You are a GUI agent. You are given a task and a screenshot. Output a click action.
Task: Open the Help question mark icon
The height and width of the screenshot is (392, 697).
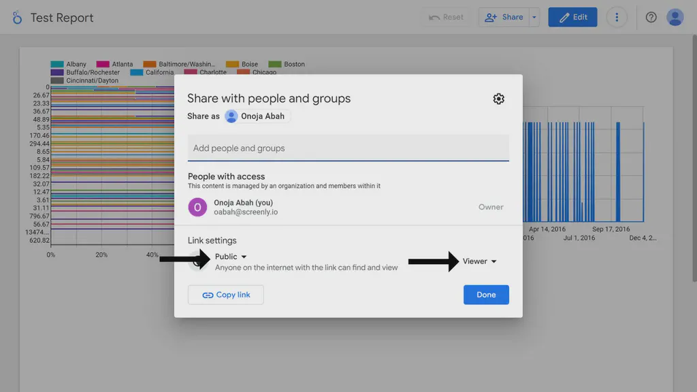point(651,17)
